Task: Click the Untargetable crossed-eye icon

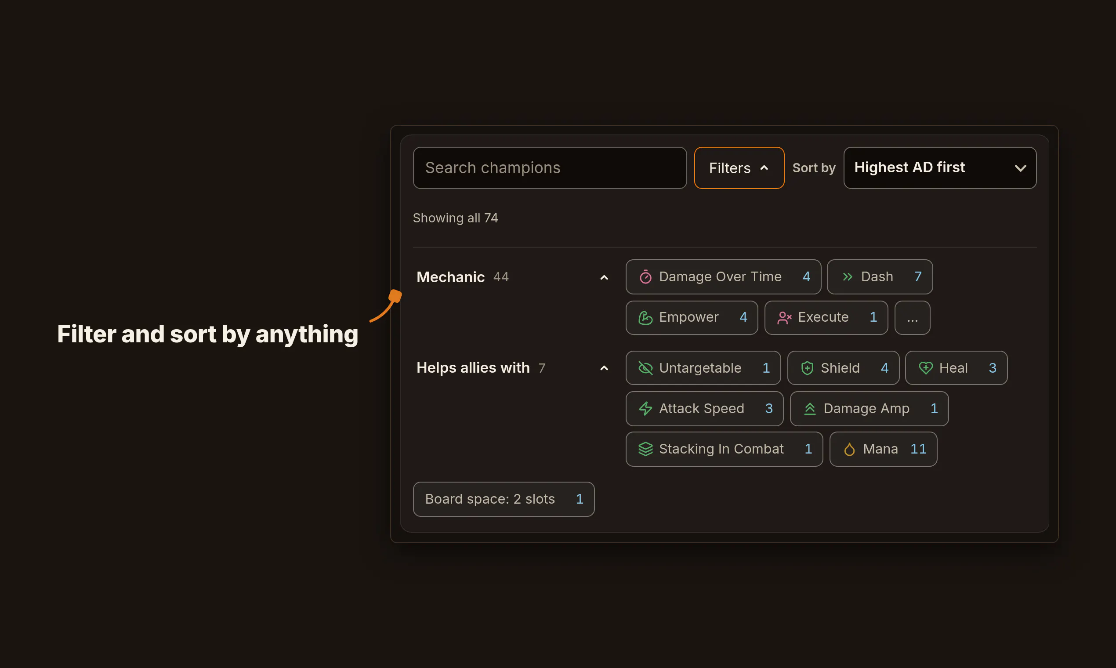Action: tap(645, 368)
